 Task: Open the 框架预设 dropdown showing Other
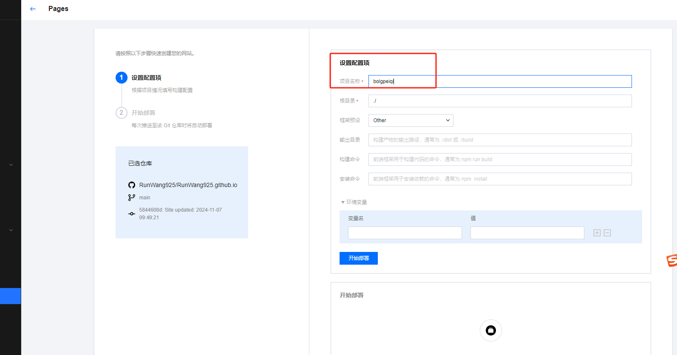[x=411, y=120]
